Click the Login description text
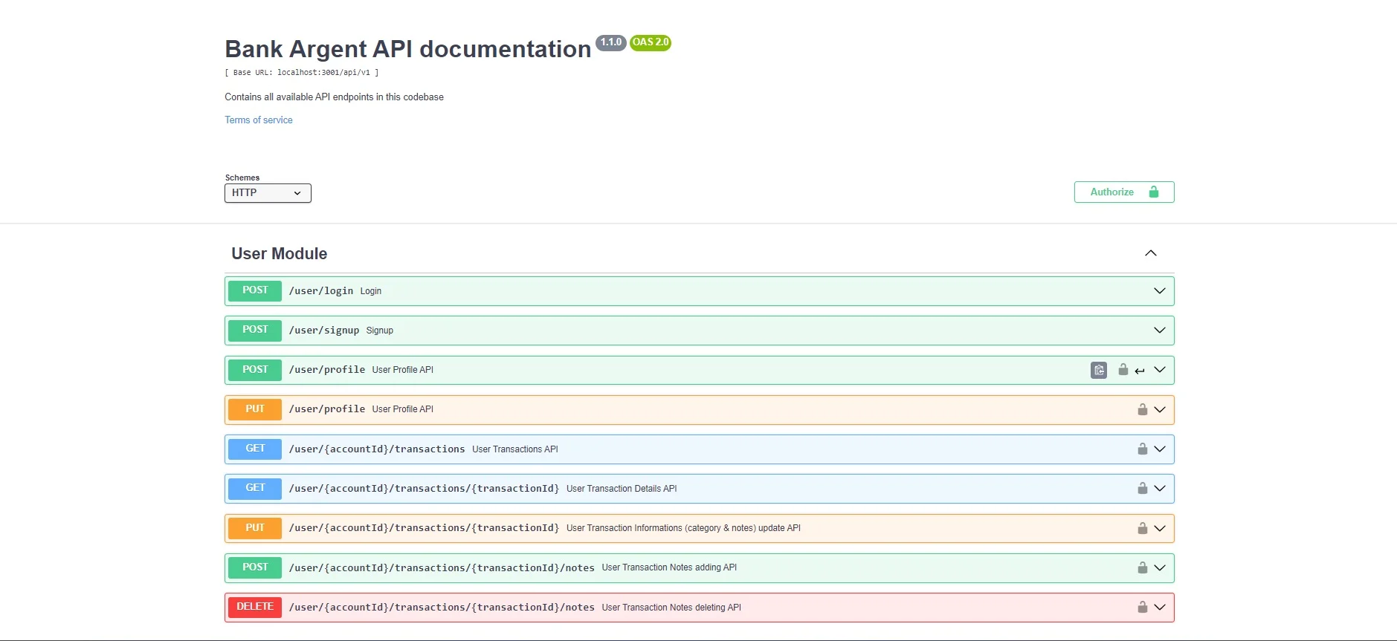Viewport: 1397px width, 641px height. coord(371,291)
